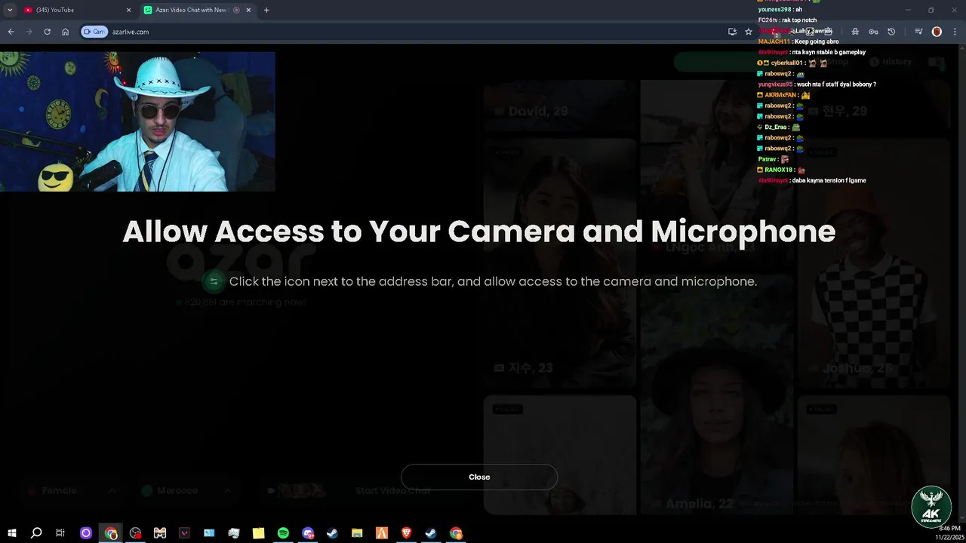
Task: Open Spotify from the taskbar
Action: coord(283,533)
